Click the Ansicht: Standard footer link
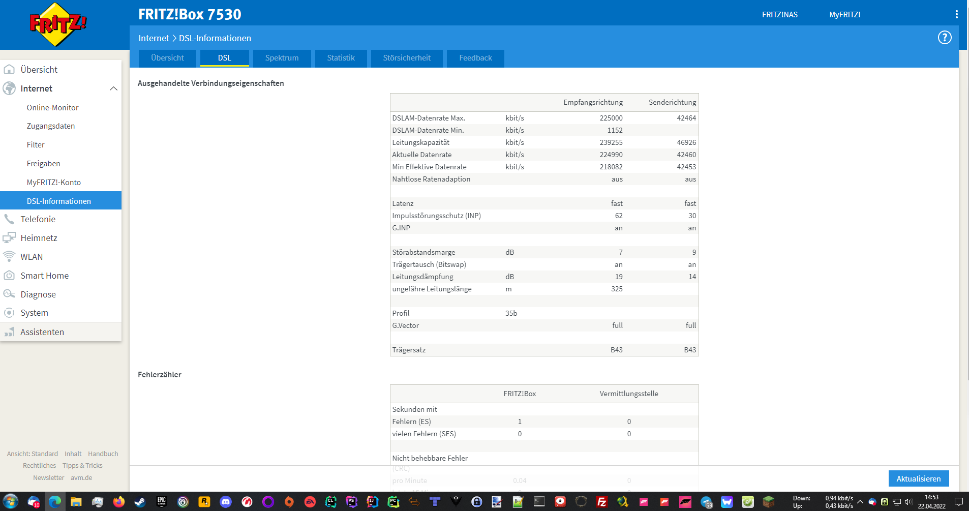Image resolution: width=969 pixels, height=511 pixels. 33,454
